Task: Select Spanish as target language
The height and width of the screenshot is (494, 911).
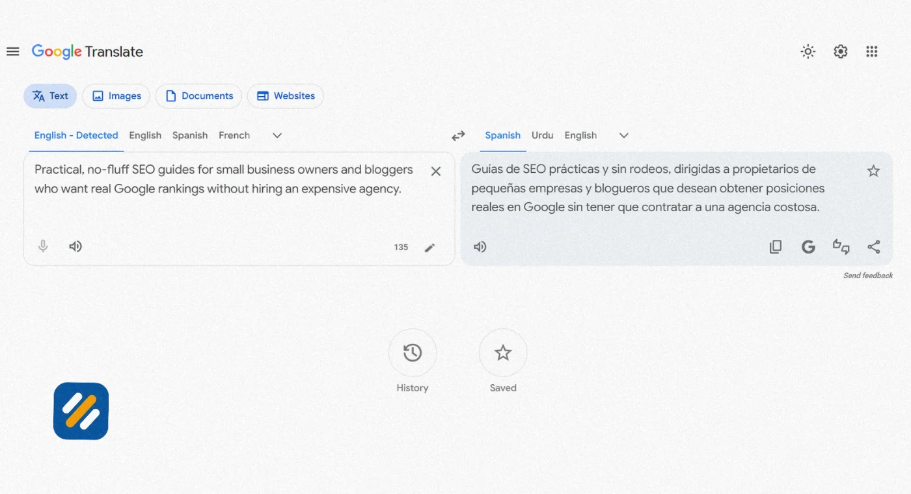Action: pos(503,135)
